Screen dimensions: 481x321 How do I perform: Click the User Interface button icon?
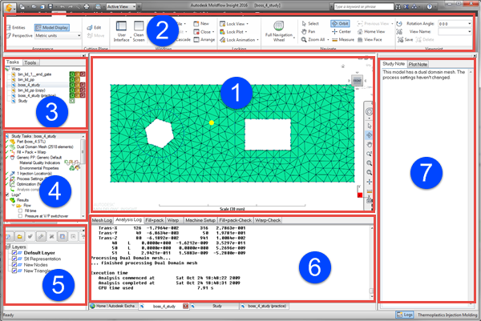(x=121, y=26)
